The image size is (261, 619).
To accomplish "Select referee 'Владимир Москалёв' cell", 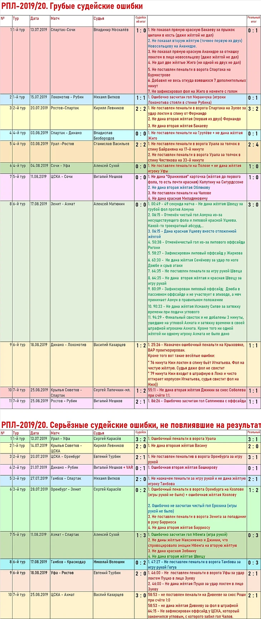I will tap(113, 60).
